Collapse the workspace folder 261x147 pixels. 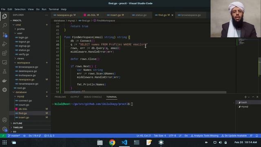pos(30,62)
